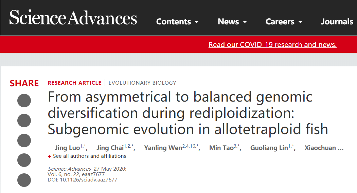Click the Science Advances logo
The width and height of the screenshot is (357, 193).
point(73,18)
